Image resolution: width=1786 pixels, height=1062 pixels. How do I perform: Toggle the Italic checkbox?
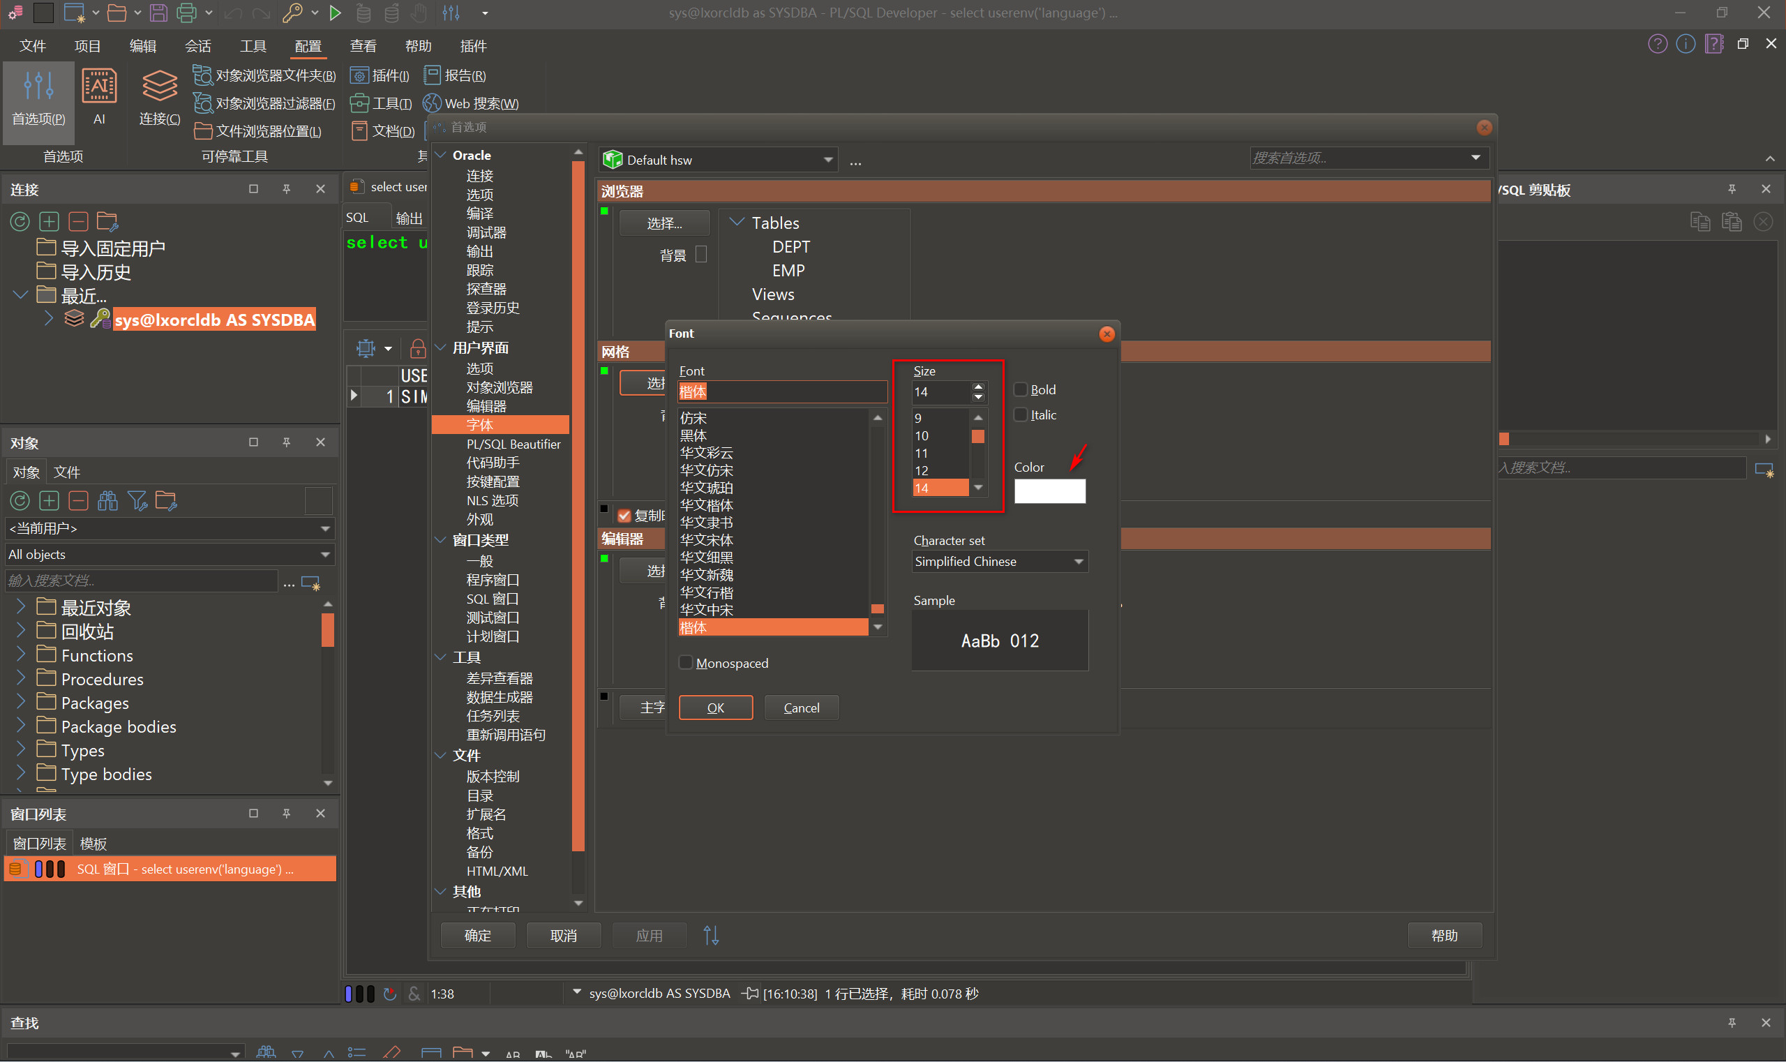pyautogui.click(x=1021, y=415)
